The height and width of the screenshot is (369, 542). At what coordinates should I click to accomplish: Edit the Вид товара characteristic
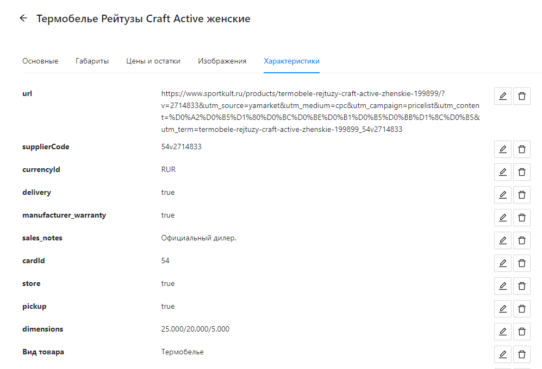(x=502, y=354)
